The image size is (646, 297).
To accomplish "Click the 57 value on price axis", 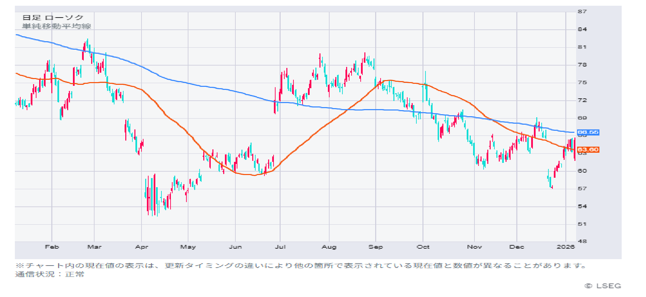I will [582, 189].
